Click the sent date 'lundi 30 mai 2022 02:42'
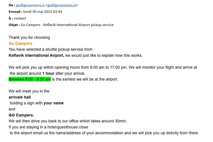Image resolution: width=213 pixels, height=142 pixels. pyautogui.click(x=43, y=12)
